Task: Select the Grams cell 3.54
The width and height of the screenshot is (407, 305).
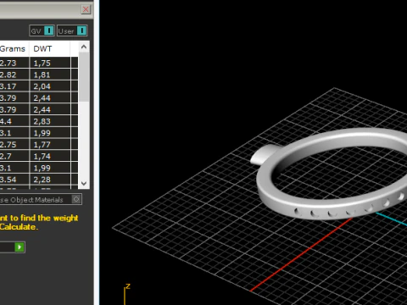Action: coord(14,180)
